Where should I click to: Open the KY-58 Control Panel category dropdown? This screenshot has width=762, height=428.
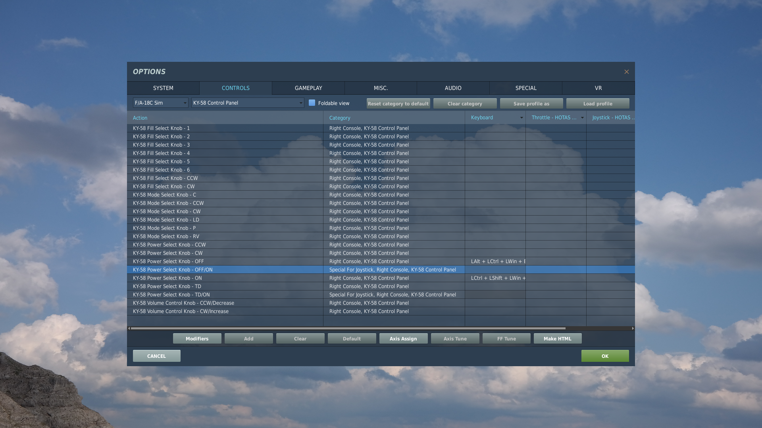coord(248,103)
